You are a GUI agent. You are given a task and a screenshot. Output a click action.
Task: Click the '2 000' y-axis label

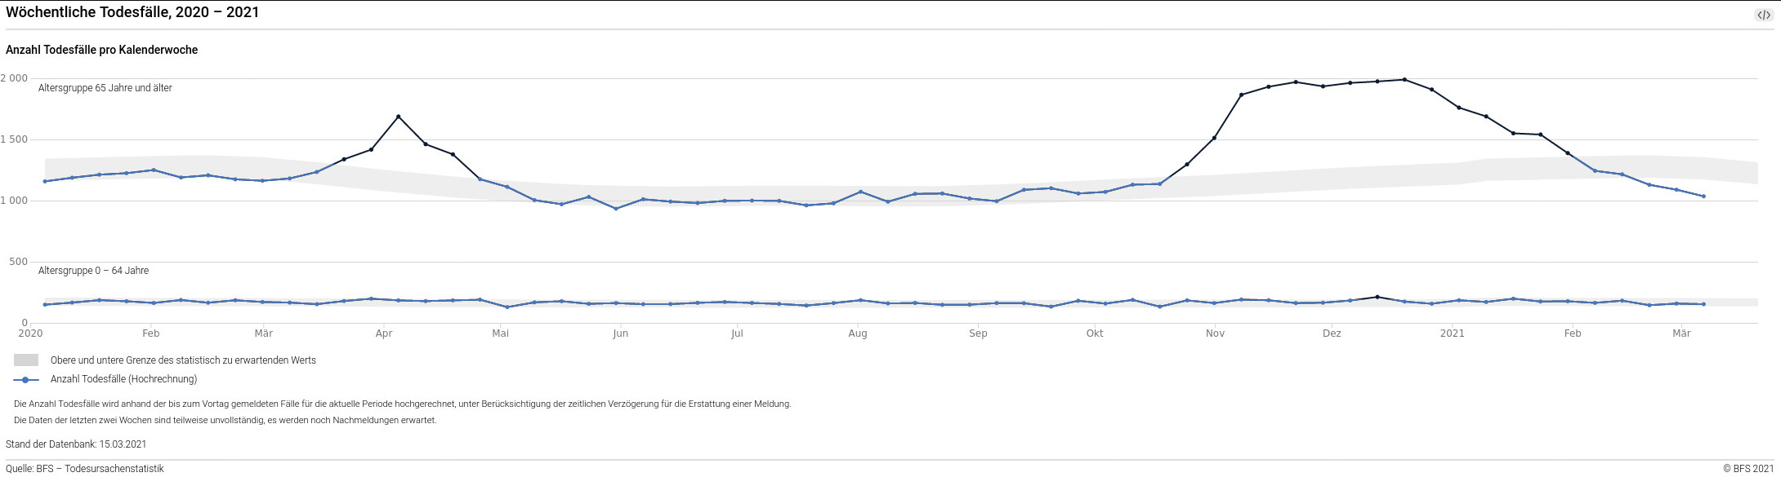click(14, 78)
